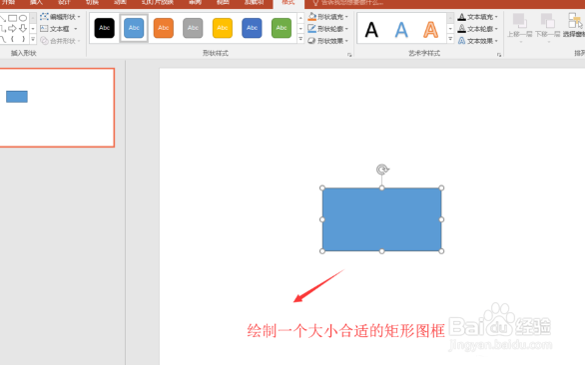The width and height of the screenshot is (585, 365).
Task: Open the 形状效果 shape effects menu
Action: [x=328, y=41]
